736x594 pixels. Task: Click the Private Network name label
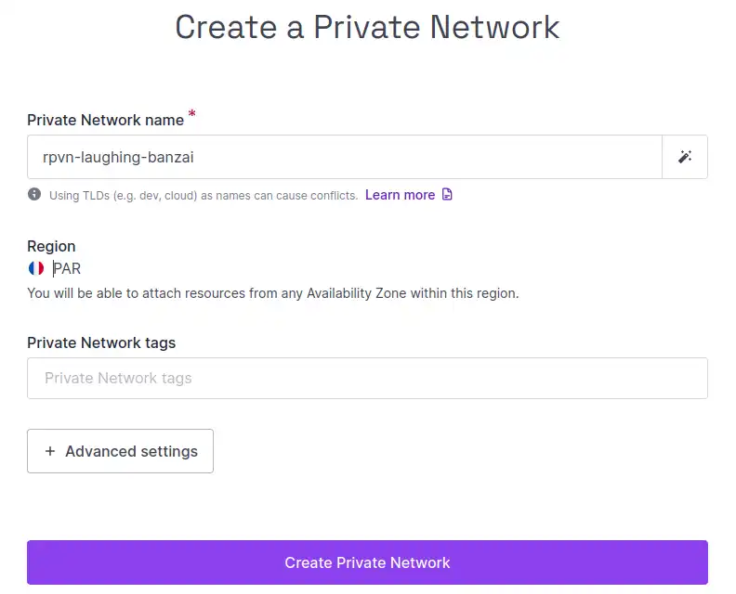point(106,120)
